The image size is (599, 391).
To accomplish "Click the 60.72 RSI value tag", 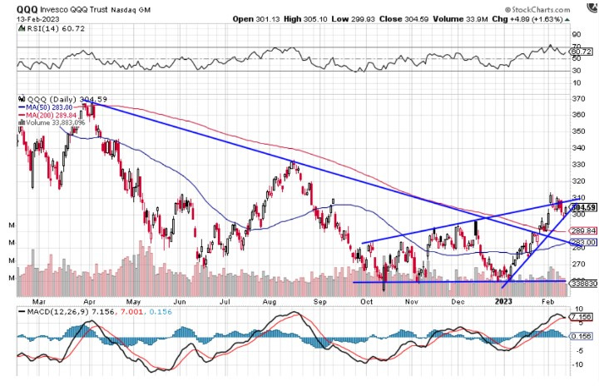I will (x=582, y=52).
